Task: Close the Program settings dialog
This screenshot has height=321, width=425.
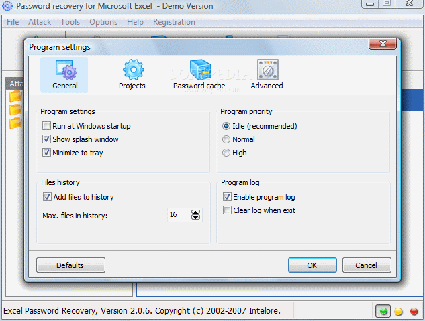Action: (383, 44)
